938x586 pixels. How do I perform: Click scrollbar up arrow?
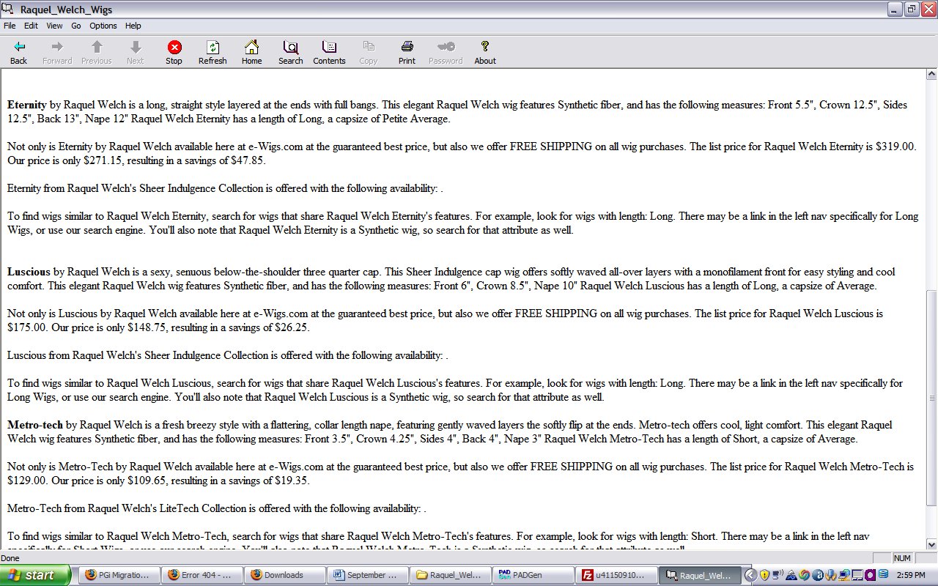pyautogui.click(x=931, y=74)
